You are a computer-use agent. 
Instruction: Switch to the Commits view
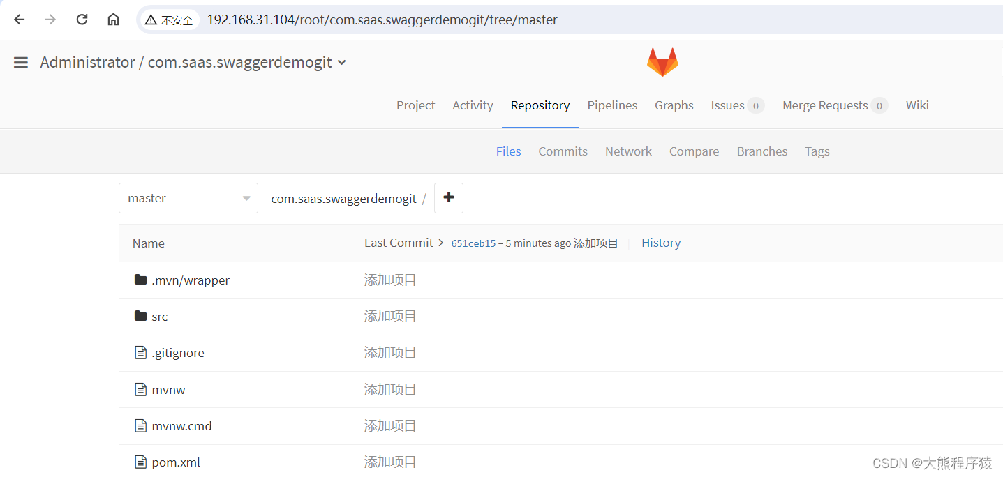[x=563, y=151]
